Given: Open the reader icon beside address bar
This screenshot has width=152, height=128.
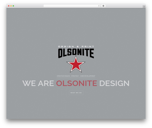Looking at the screenshot, I should click(103, 6).
